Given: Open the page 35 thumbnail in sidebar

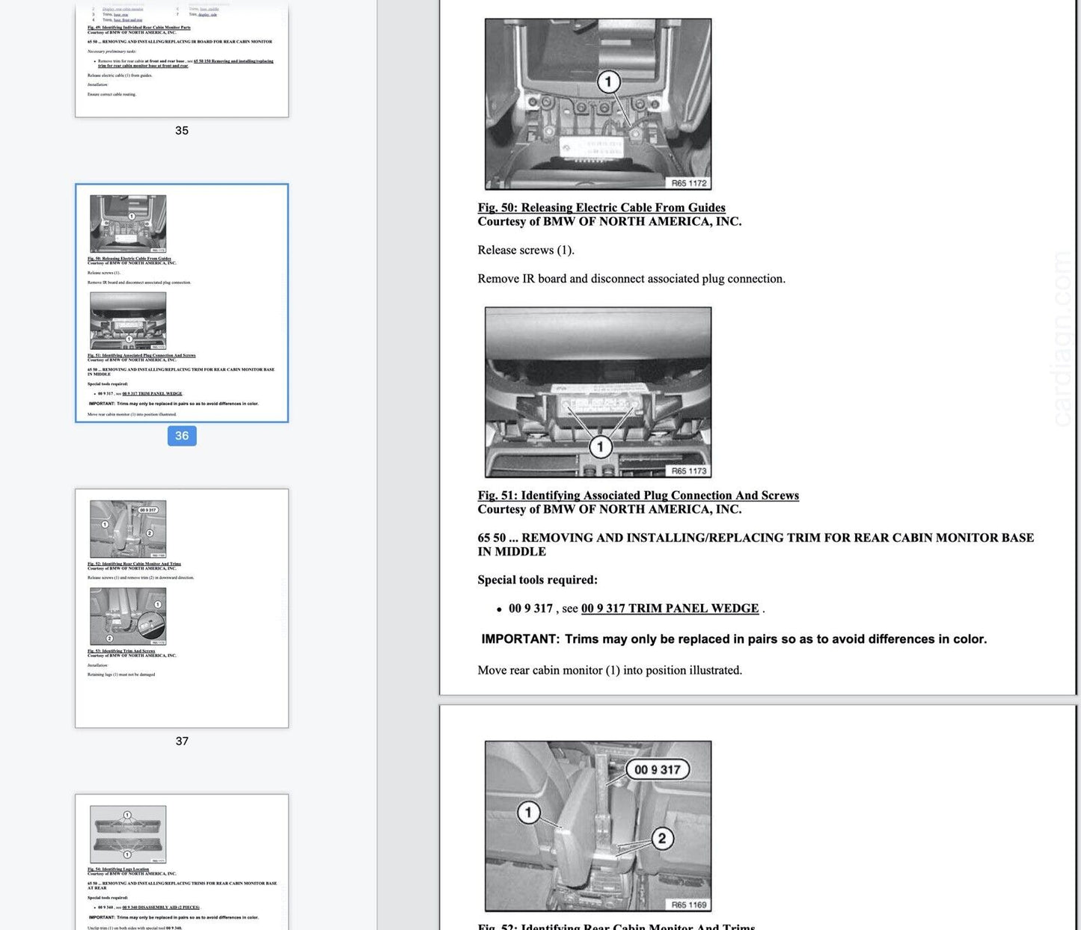Looking at the screenshot, I should pos(182,60).
